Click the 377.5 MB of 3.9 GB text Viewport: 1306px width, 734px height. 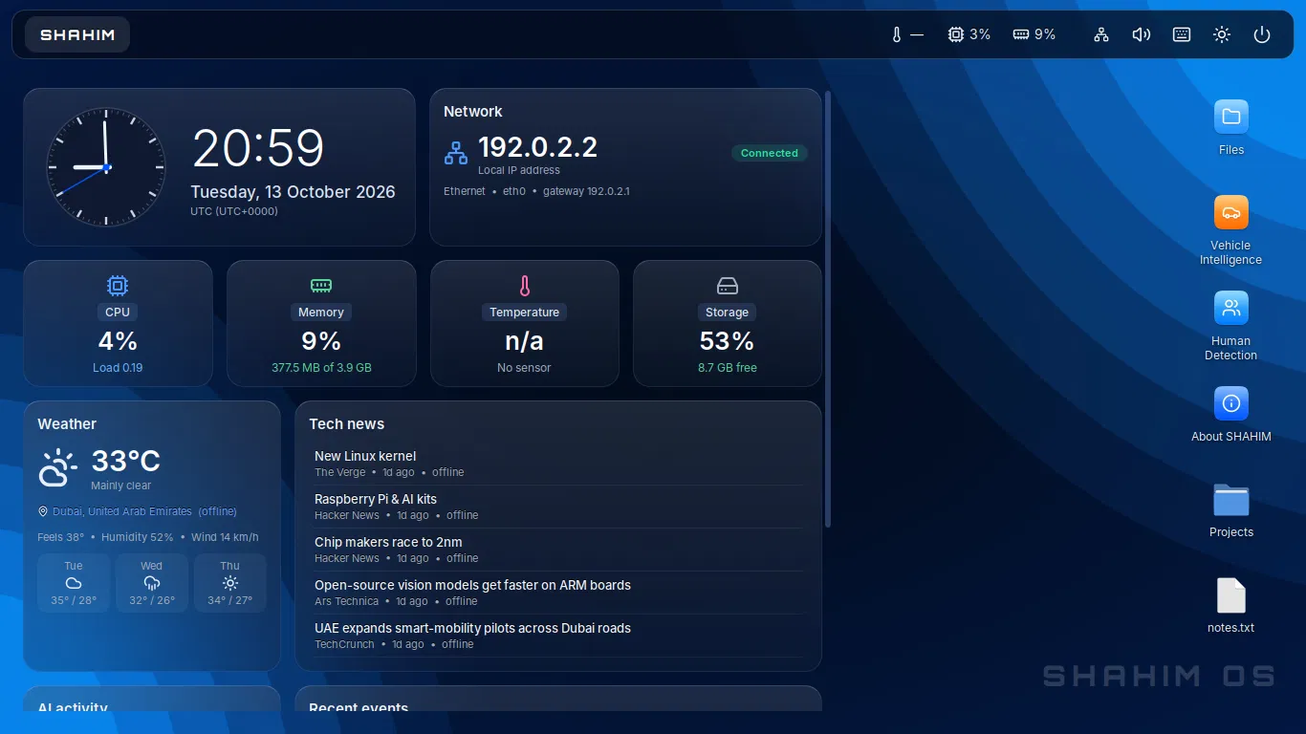(321, 367)
